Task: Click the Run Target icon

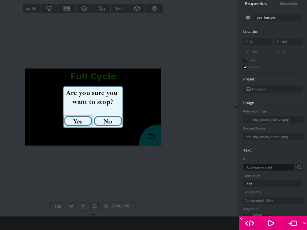Action: pyautogui.click(x=293, y=223)
